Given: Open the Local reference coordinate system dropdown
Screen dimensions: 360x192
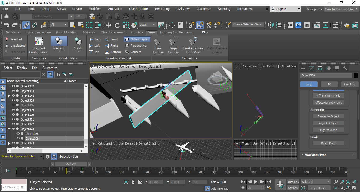Looking at the screenshot, I should point(147,24).
